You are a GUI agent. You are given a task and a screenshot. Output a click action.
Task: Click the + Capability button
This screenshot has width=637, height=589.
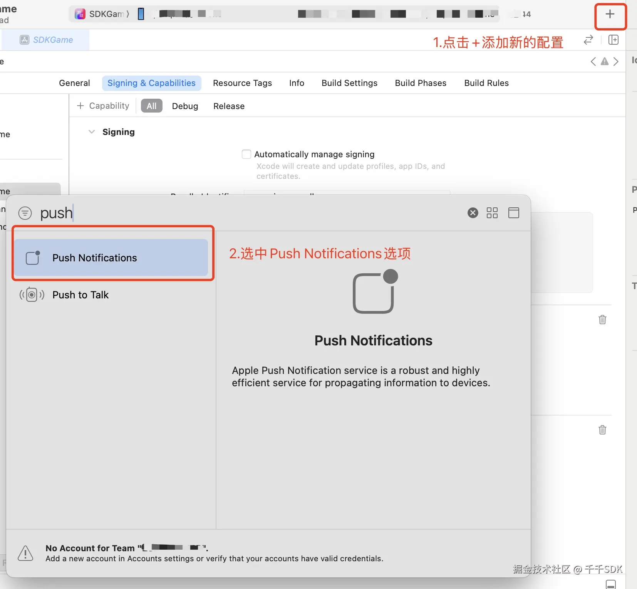pyautogui.click(x=103, y=106)
